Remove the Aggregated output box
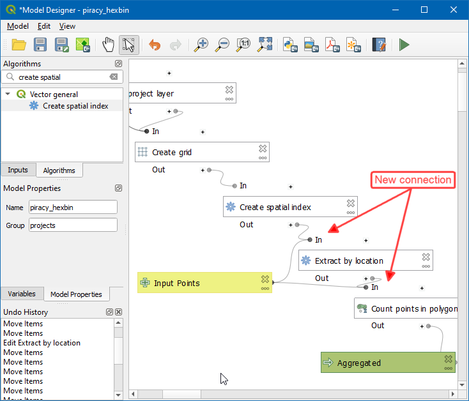469x401 pixels. [449, 359]
